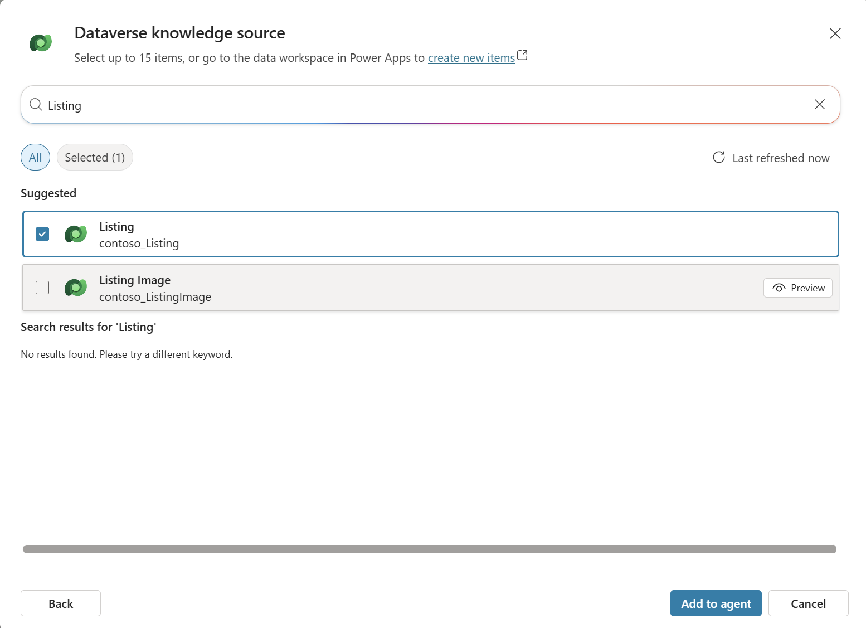Click the refresh icon next to 'Last refreshed now'

click(719, 158)
